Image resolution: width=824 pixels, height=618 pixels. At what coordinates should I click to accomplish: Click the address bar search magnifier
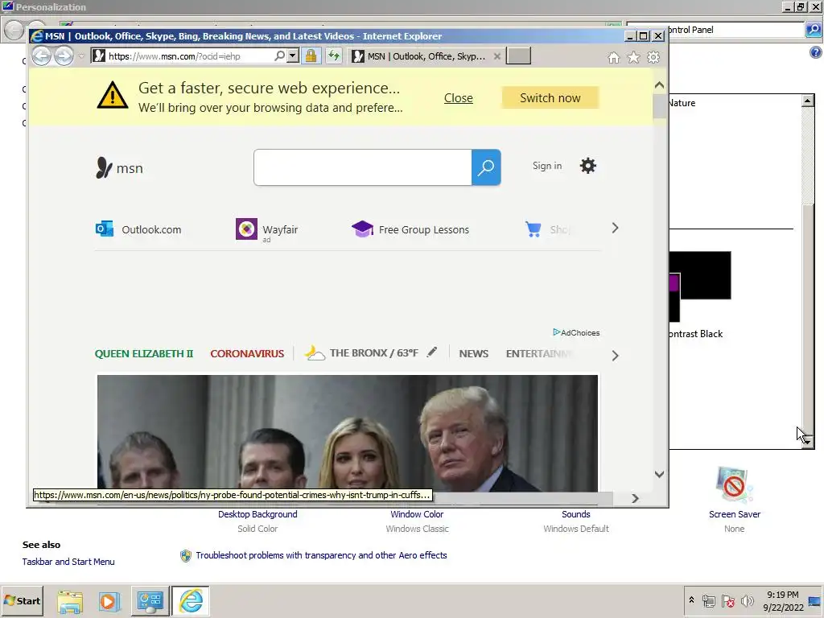pos(279,56)
